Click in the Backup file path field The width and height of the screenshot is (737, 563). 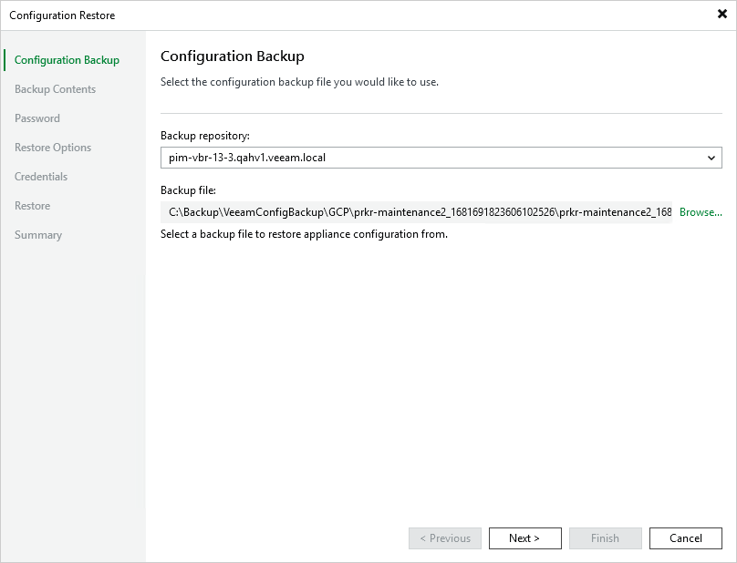pos(417,212)
